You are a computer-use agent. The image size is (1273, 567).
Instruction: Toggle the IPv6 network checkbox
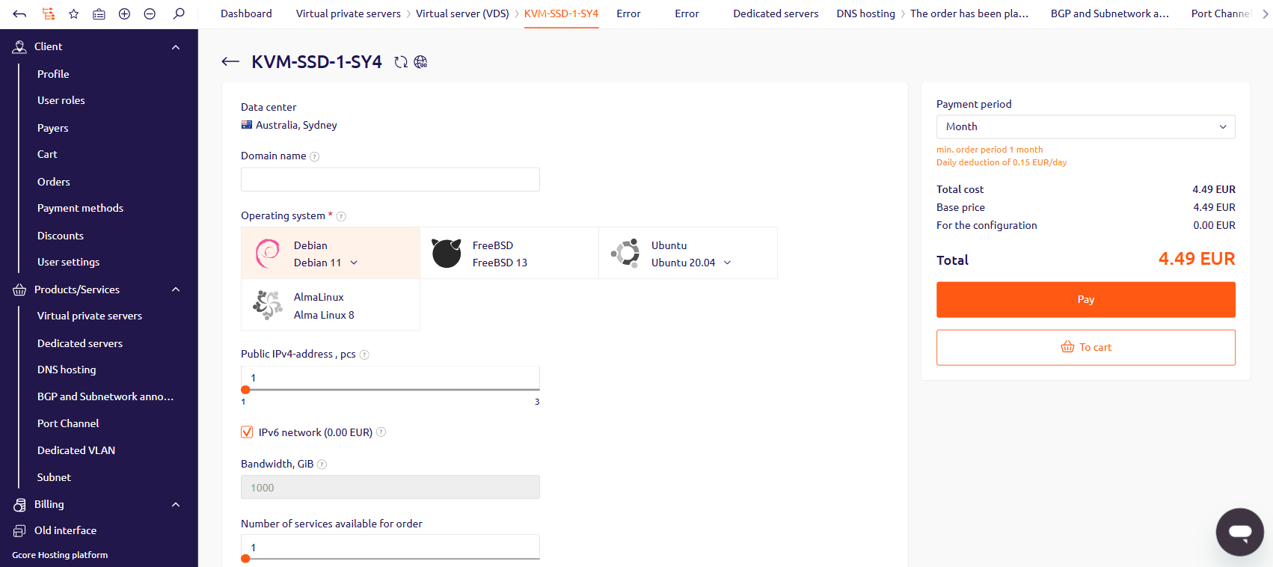[x=247, y=432]
